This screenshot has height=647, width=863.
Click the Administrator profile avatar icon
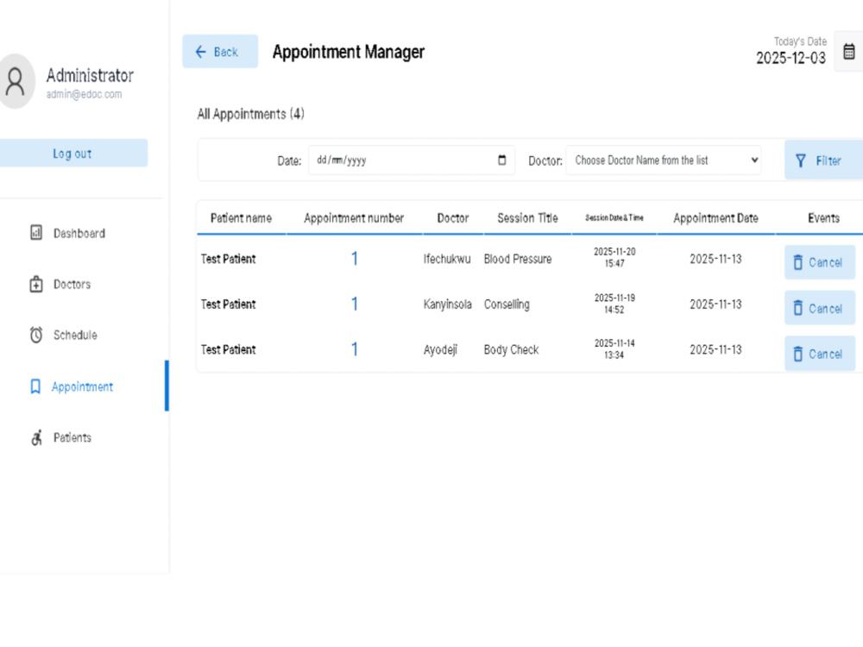click(x=16, y=81)
